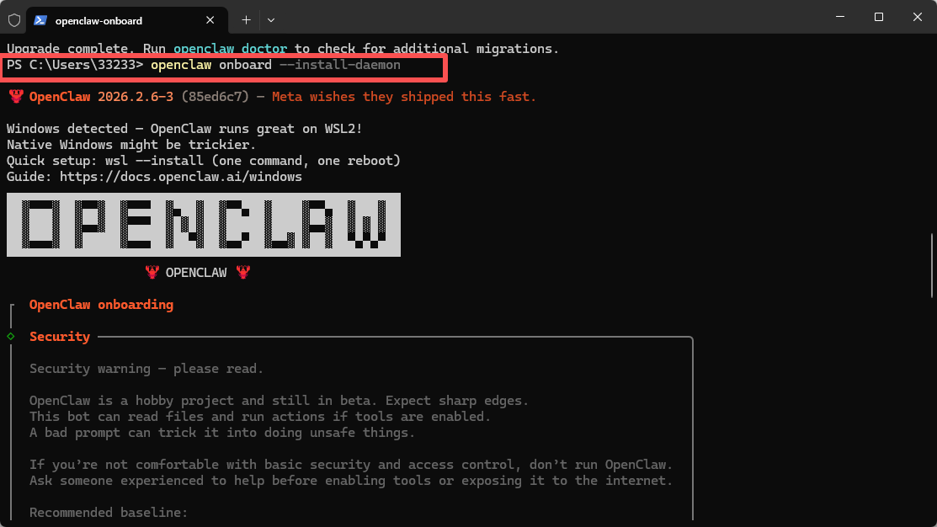Open the docs.openclaw.ai/windows guide link

(180, 177)
